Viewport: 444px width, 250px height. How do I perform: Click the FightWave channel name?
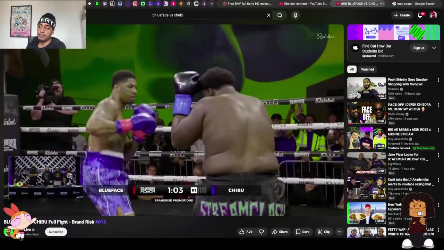point(395,164)
